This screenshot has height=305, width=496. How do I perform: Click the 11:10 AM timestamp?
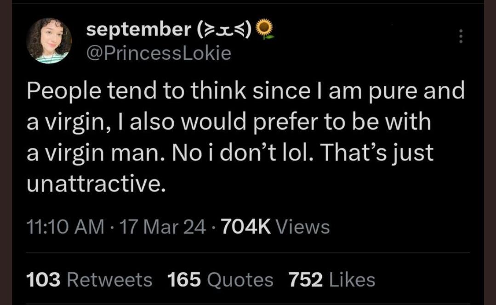point(65,227)
